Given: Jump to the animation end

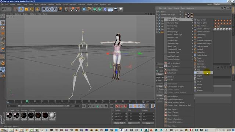Looking at the screenshot, I should [x=111, y=106].
